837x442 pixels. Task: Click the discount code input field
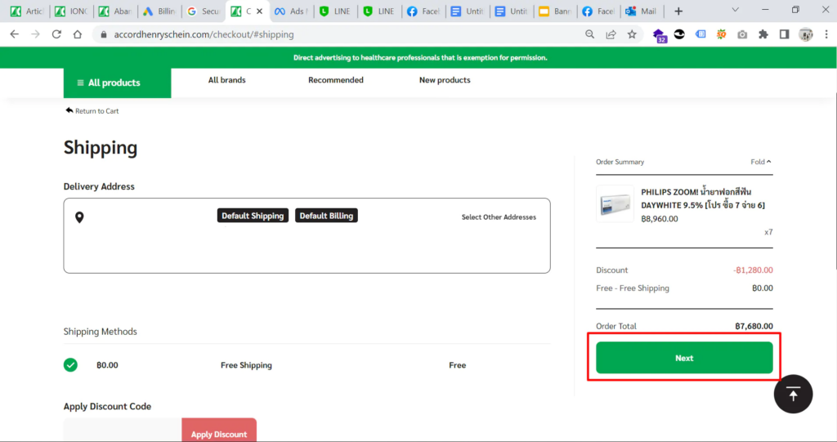(123, 431)
